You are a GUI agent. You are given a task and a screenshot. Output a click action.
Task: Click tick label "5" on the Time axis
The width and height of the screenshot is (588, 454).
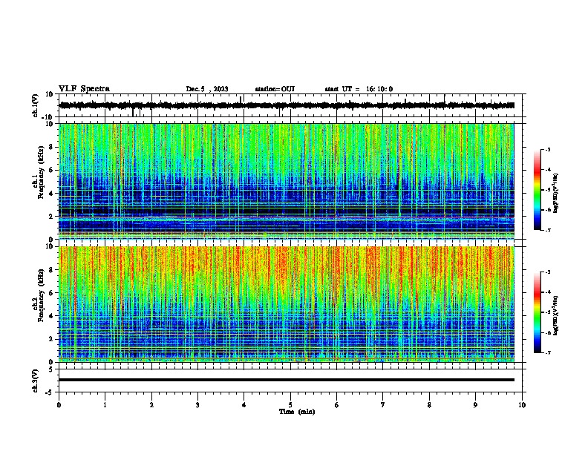[290, 405]
